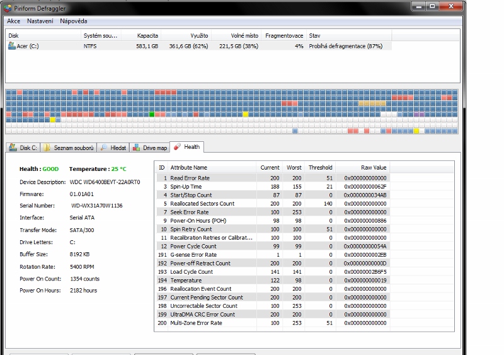Click the purple blocks in the drive map
Image resolution: width=504 pixels, height=355 pixels.
[419, 114]
